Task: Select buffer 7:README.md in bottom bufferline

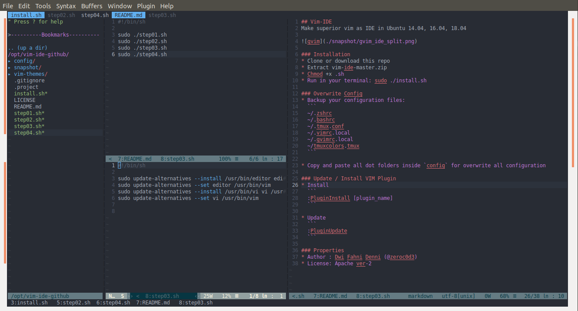Action: pos(153,302)
